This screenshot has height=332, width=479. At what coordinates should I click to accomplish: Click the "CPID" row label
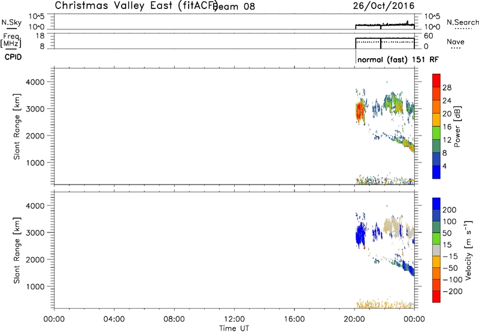coord(13,57)
